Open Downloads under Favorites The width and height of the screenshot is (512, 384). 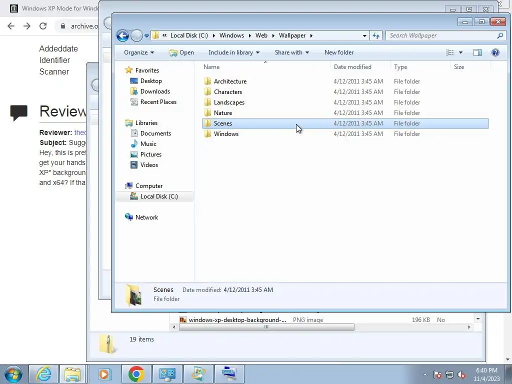pyautogui.click(x=155, y=91)
